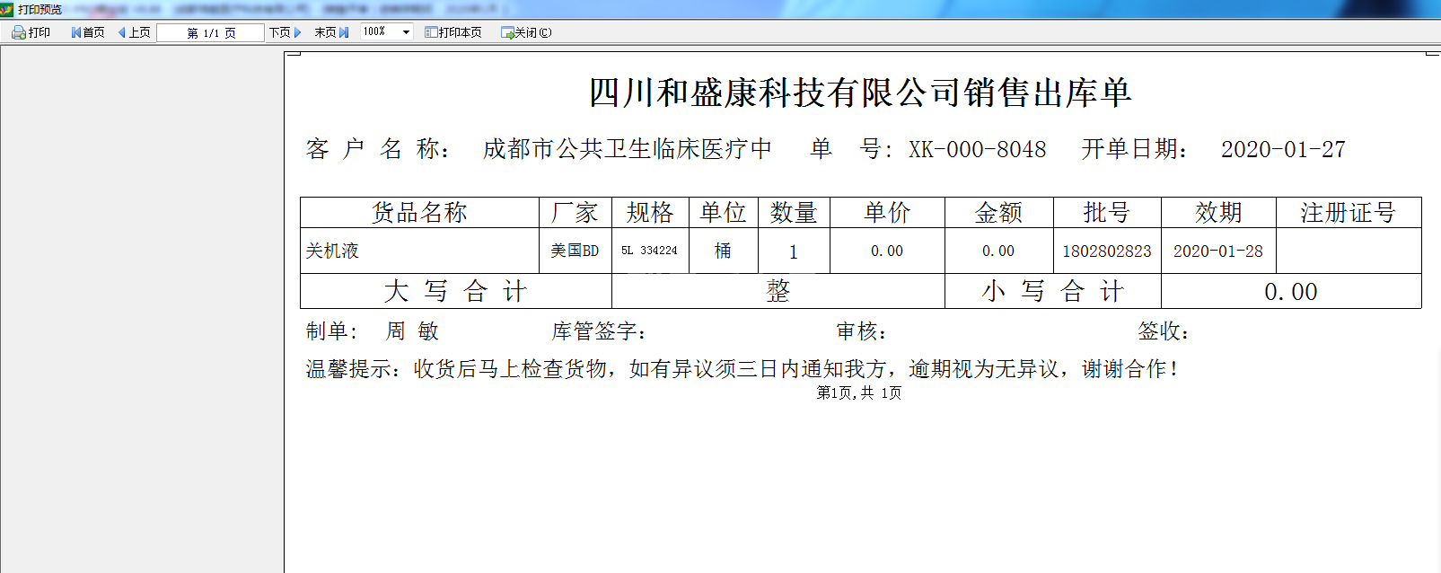This screenshot has height=573, width=1441.
Task: Click the 销售出库单 document title
Action: (859, 93)
